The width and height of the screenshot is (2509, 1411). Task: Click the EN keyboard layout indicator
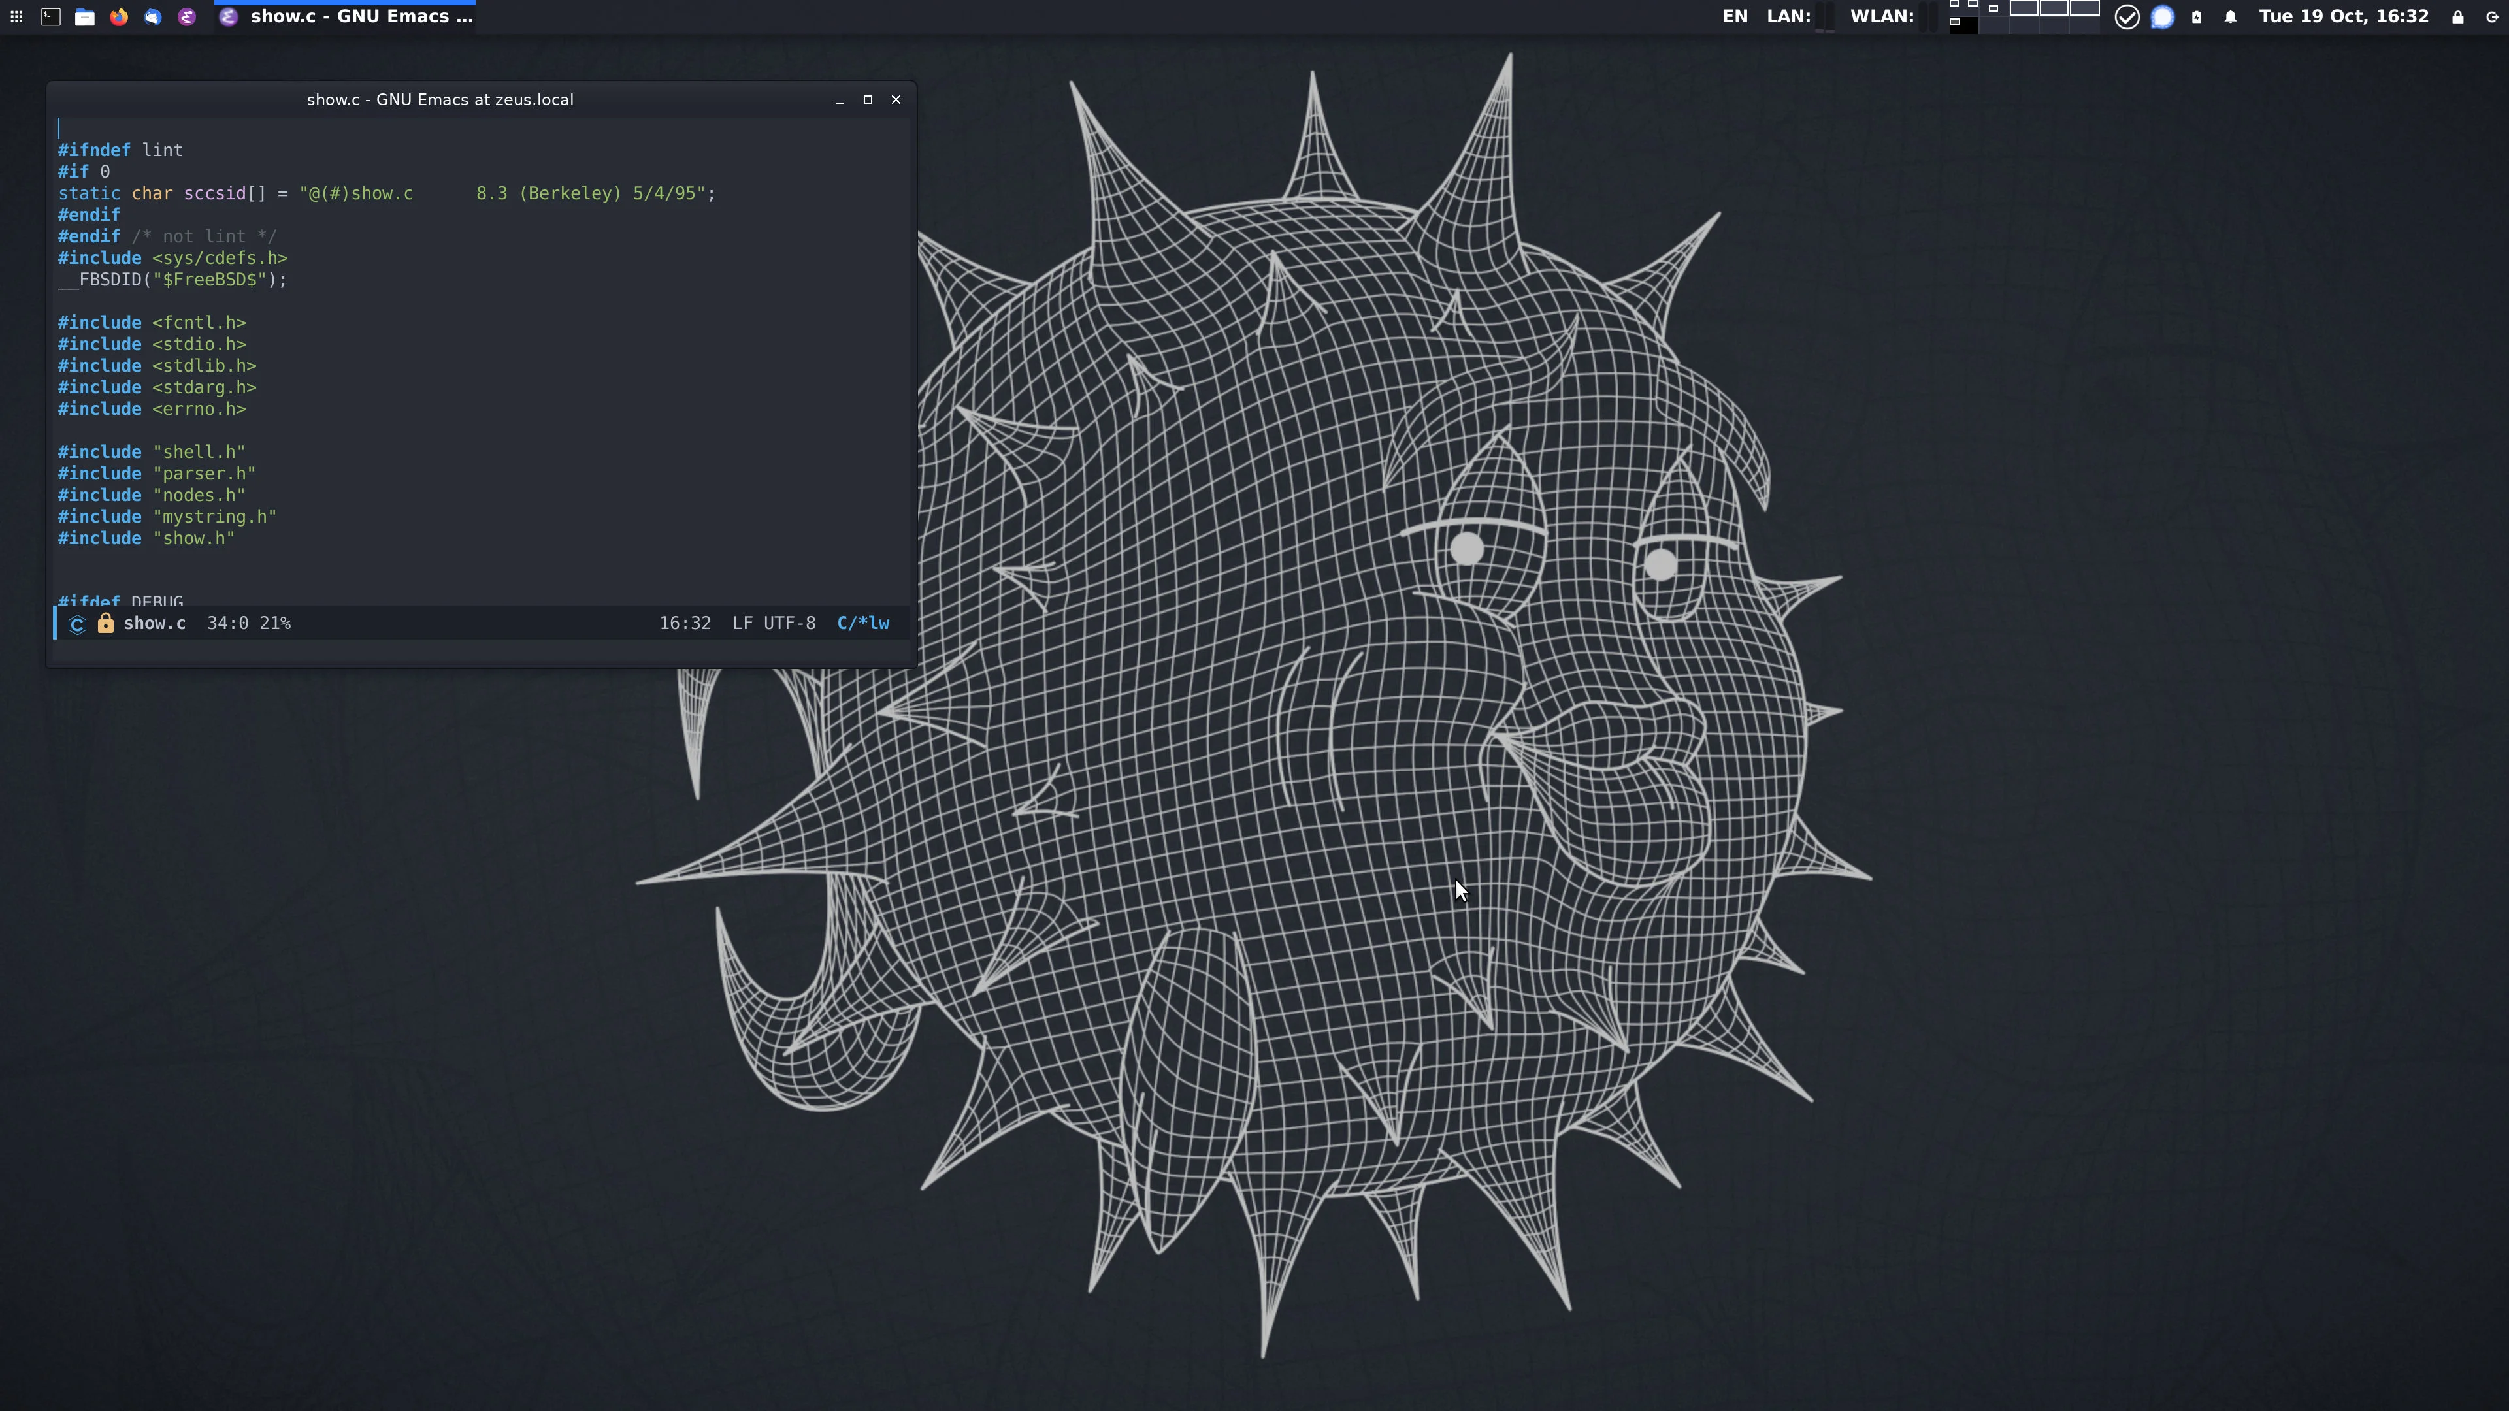pos(1735,16)
